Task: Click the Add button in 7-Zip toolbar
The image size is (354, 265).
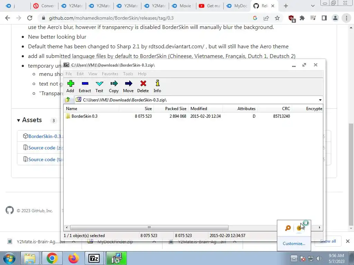Action: click(70, 86)
